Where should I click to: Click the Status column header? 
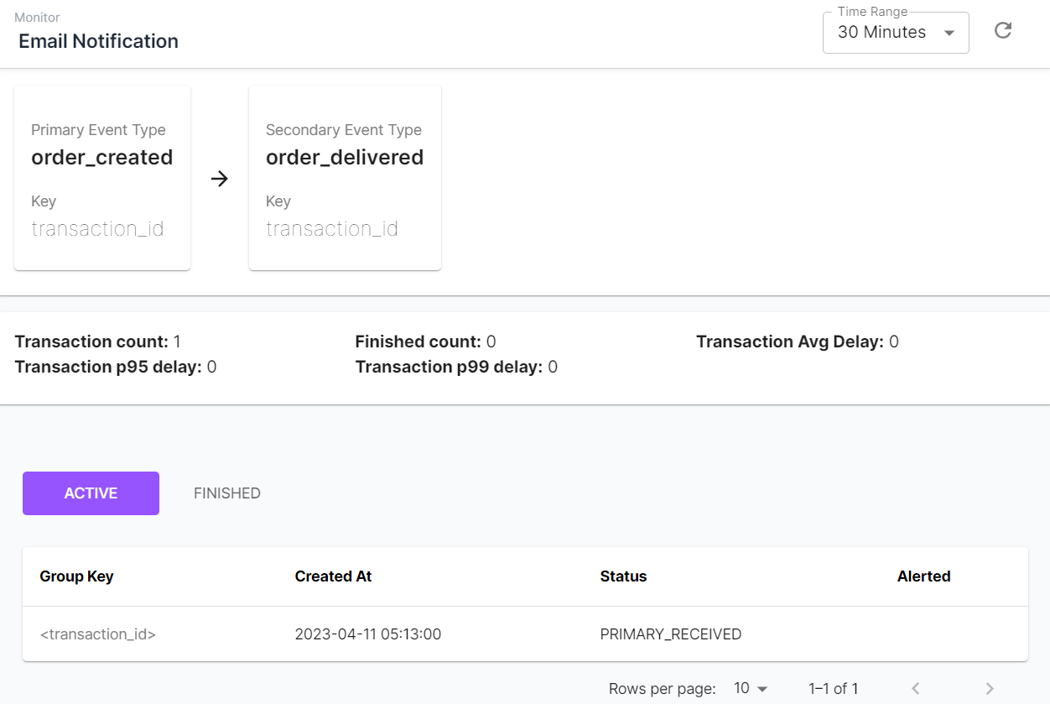tap(623, 576)
